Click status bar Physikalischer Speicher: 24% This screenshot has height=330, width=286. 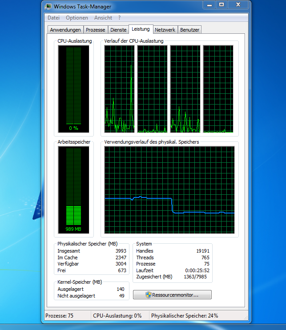tap(185, 316)
